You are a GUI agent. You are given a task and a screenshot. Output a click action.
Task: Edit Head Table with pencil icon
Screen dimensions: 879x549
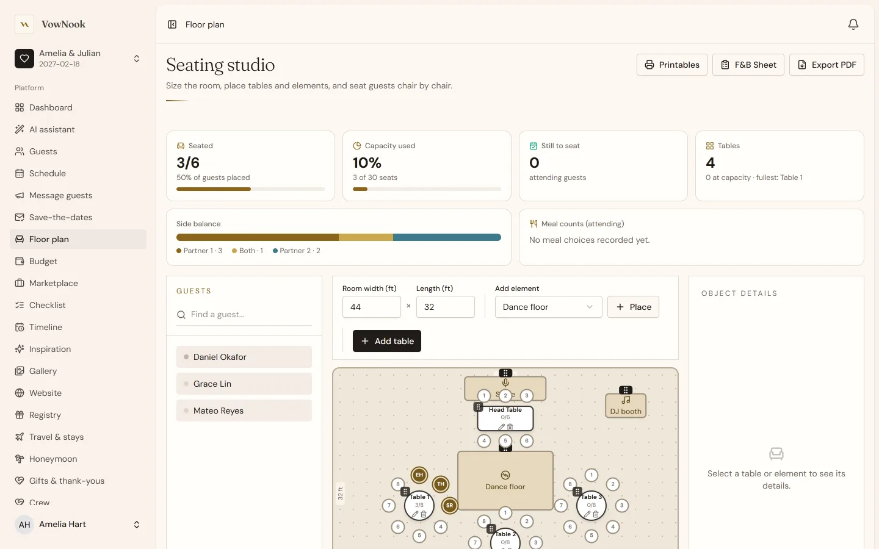[501, 427]
